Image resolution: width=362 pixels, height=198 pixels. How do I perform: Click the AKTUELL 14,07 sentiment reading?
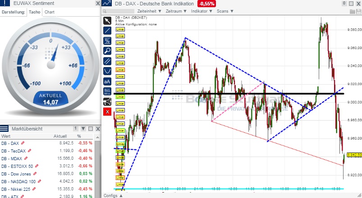pyautogui.click(x=50, y=99)
